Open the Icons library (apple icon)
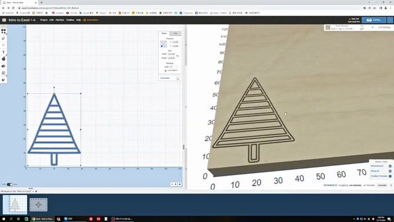The image size is (394, 222). click(4, 59)
